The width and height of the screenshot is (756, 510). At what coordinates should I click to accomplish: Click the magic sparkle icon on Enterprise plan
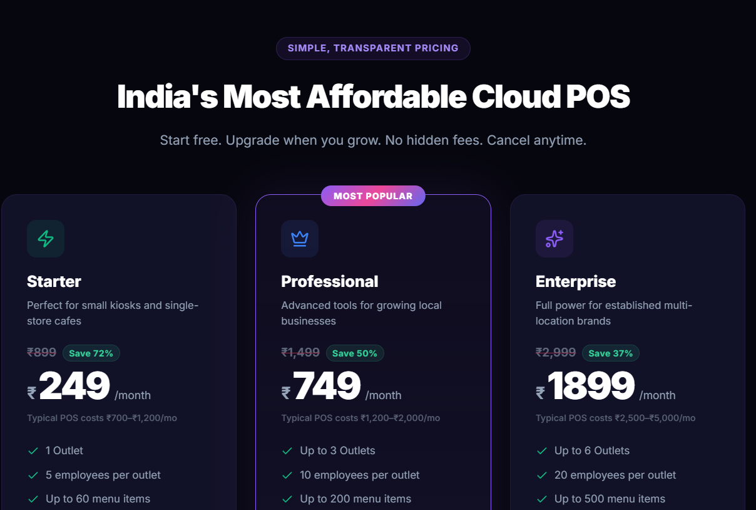(x=554, y=239)
